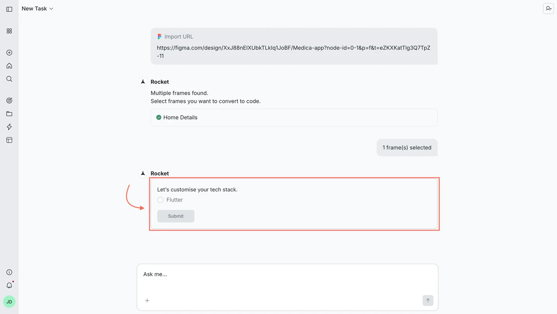Open the attachment plus in the chat box

click(x=147, y=300)
